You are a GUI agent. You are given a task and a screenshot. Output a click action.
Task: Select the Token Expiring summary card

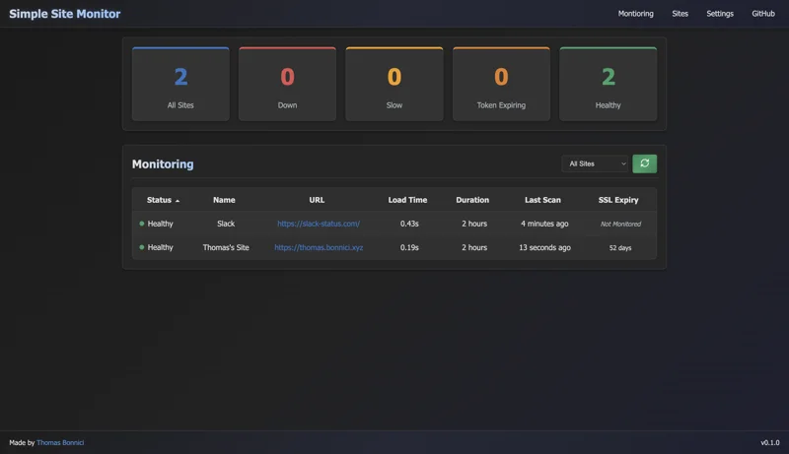tap(501, 85)
